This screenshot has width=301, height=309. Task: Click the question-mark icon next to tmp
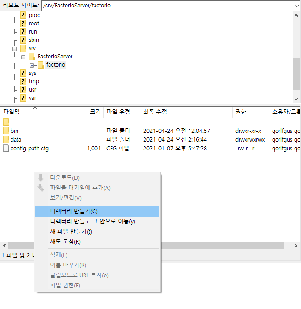[x=23, y=81]
